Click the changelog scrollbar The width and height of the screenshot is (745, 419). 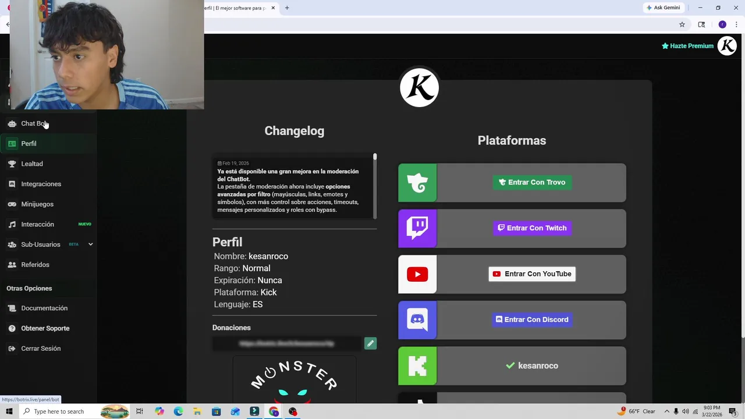point(375,186)
